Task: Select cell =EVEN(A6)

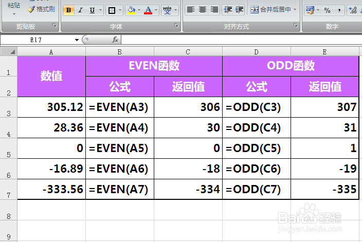Action: coord(120,169)
